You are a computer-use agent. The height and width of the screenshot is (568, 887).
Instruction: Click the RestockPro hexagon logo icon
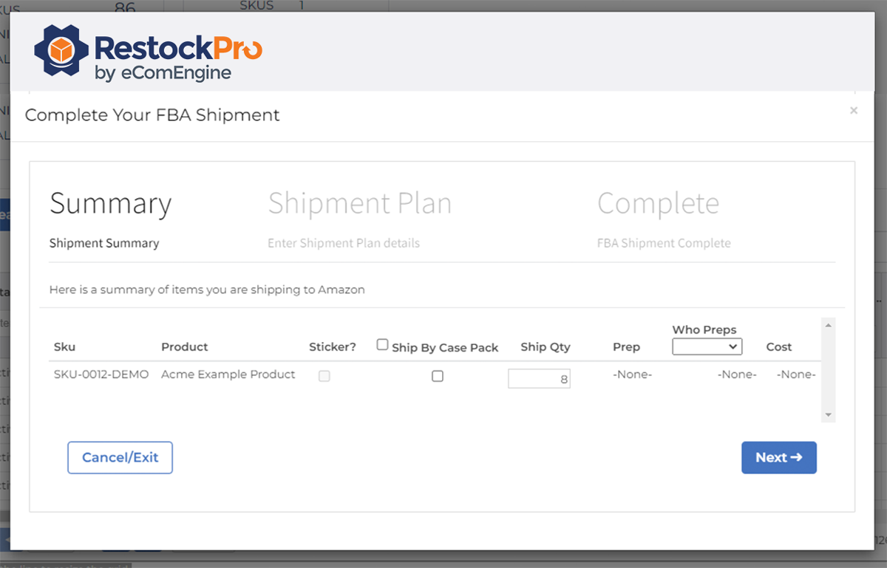coord(62,52)
